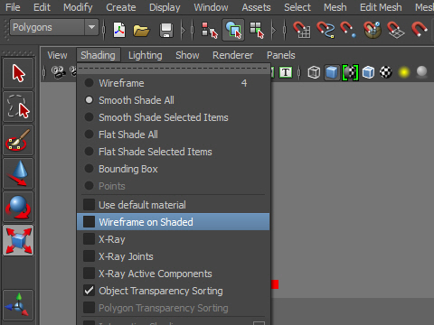Image resolution: width=434 pixels, height=325 pixels.
Task: Choose the Scale tool cube icon
Action: pyautogui.click(x=18, y=241)
